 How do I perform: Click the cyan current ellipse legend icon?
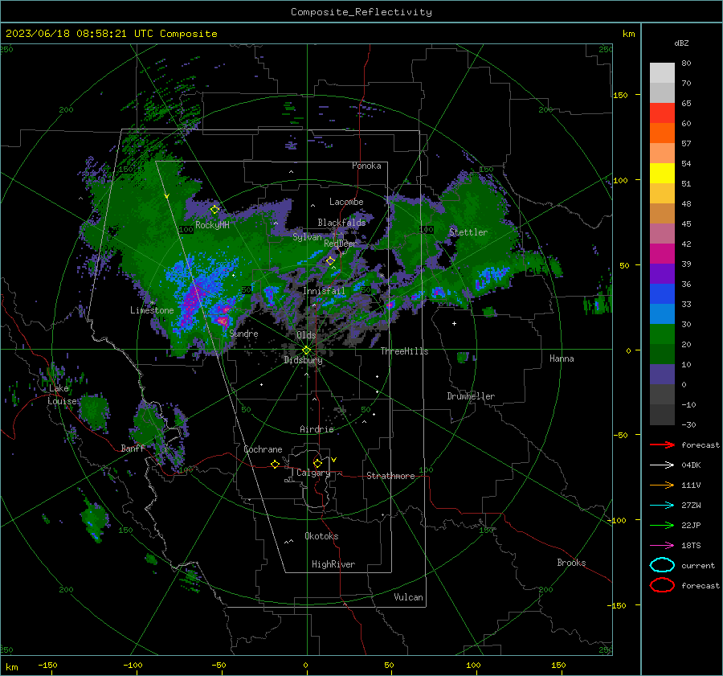(662, 565)
